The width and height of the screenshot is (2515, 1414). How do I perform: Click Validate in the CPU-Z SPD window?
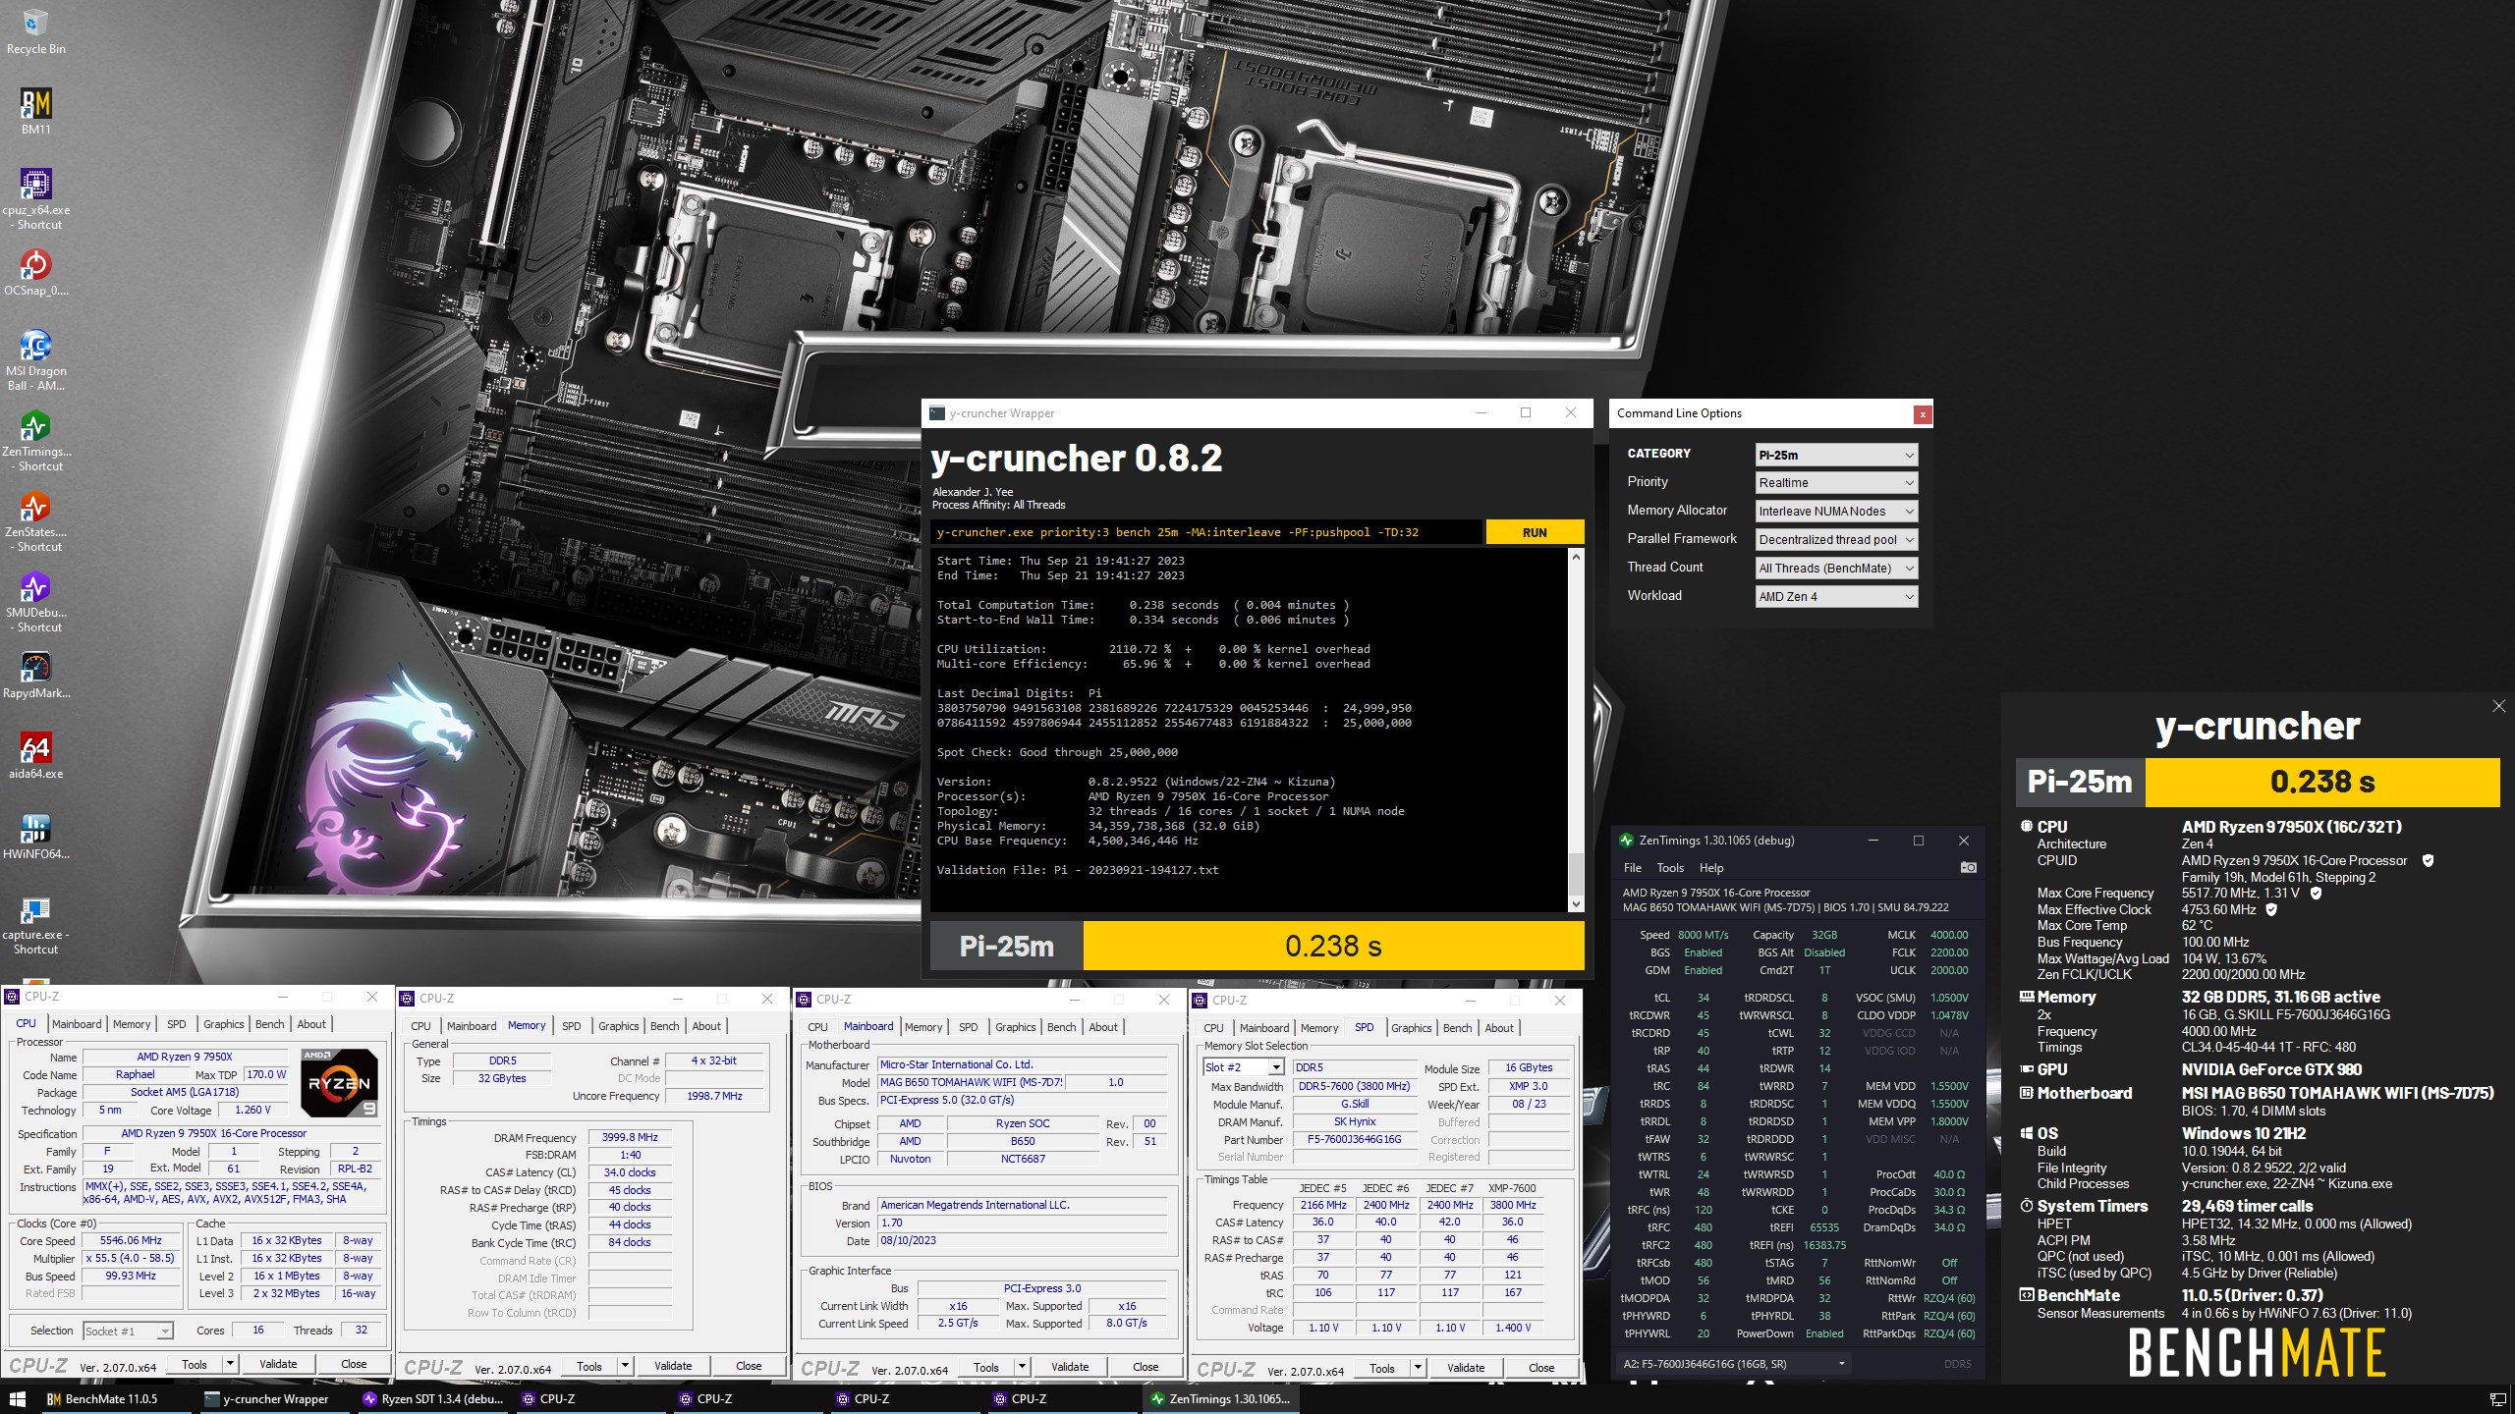point(1465,1368)
